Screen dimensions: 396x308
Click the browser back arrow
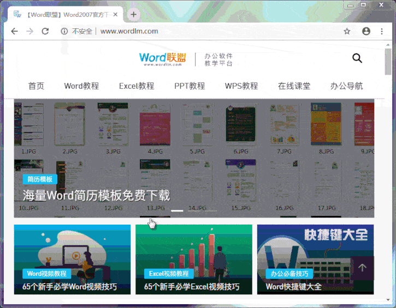click(14, 31)
